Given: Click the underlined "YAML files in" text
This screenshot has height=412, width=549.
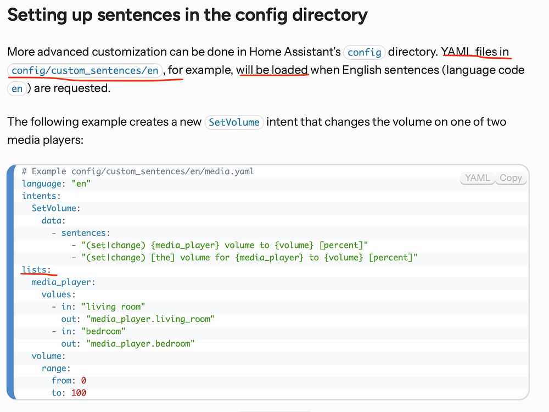Looking at the screenshot, I should click(475, 52).
